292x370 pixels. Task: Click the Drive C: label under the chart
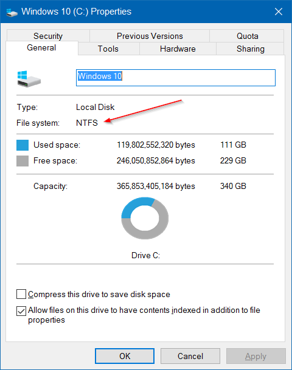145,255
